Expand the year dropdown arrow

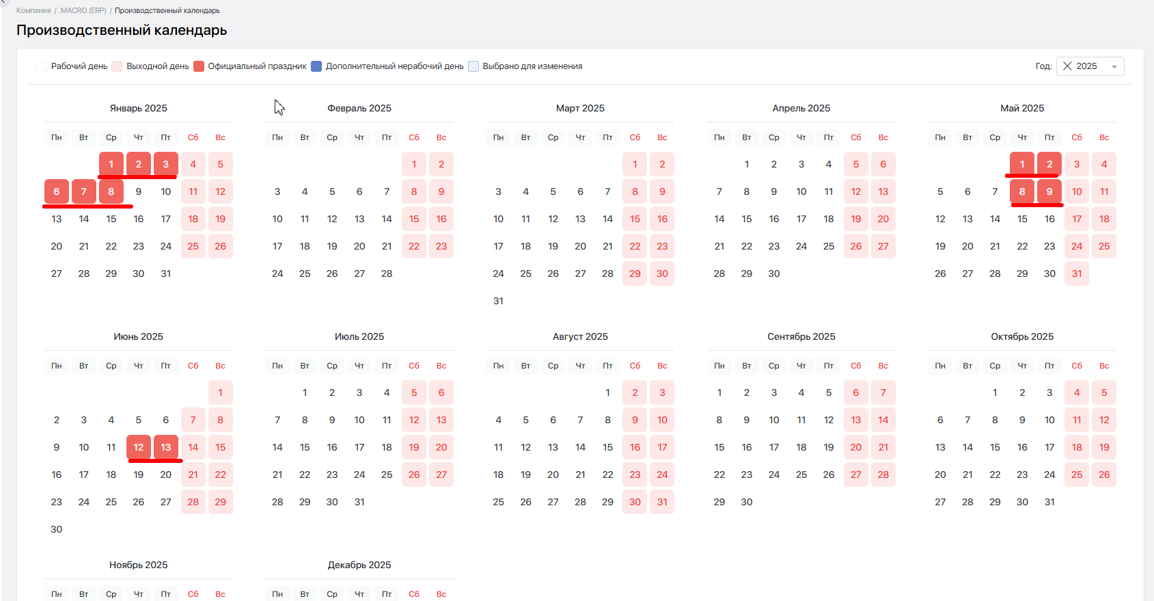click(1114, 67)
